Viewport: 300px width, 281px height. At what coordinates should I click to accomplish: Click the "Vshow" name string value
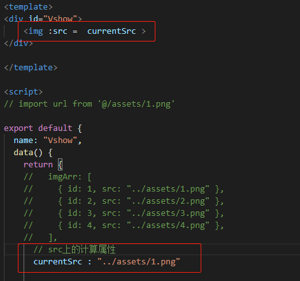tap(60, 140)
